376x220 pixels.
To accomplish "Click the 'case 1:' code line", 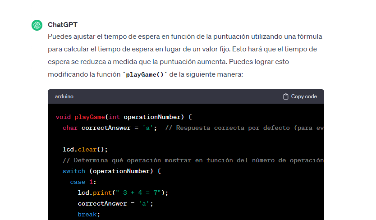I will coord(83,182).
